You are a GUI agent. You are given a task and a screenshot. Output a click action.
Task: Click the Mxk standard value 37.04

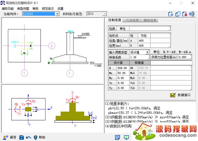click(x=144, y=73)
